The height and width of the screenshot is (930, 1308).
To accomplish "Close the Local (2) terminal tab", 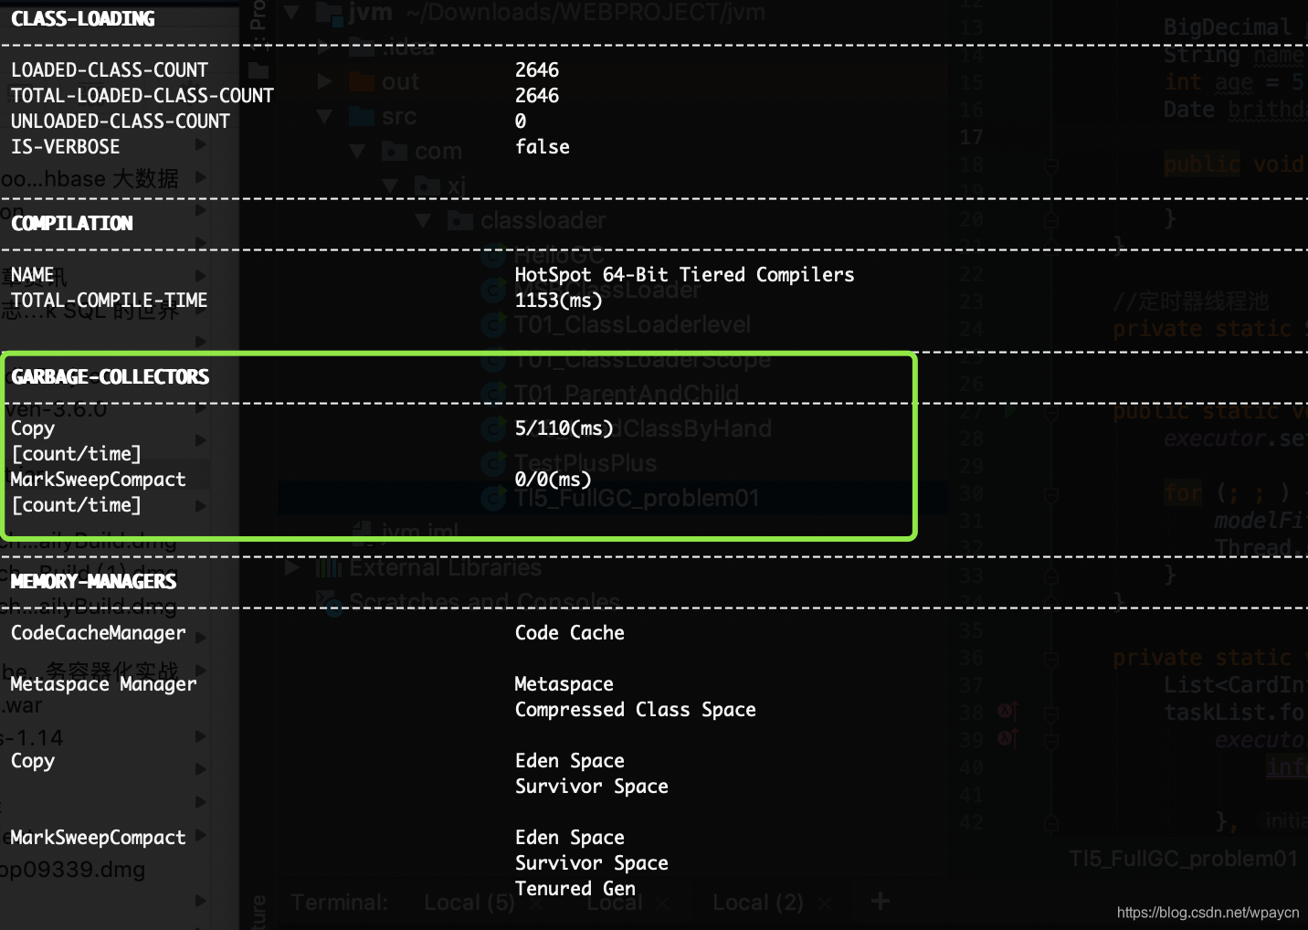I will [825, 903].
